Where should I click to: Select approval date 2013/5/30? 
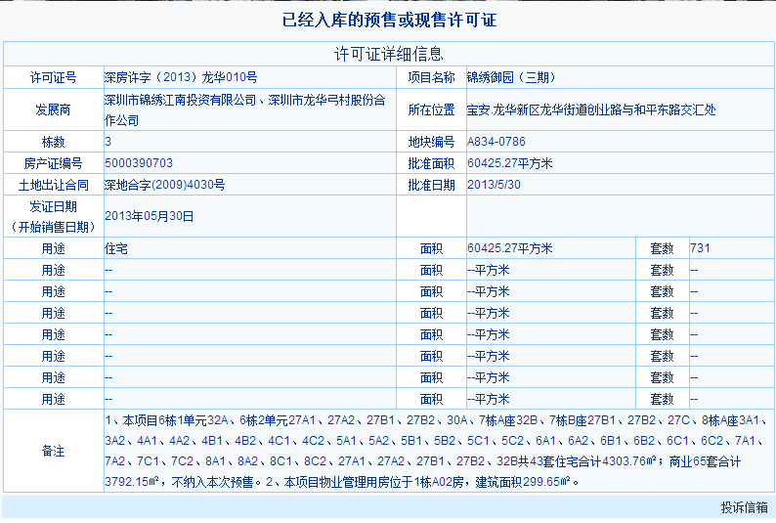tap(494, 185)
